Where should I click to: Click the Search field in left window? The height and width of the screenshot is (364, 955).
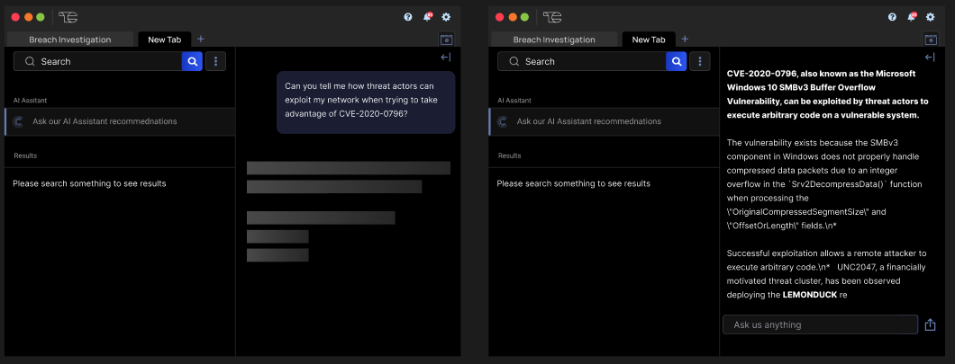tap(97, 61)
